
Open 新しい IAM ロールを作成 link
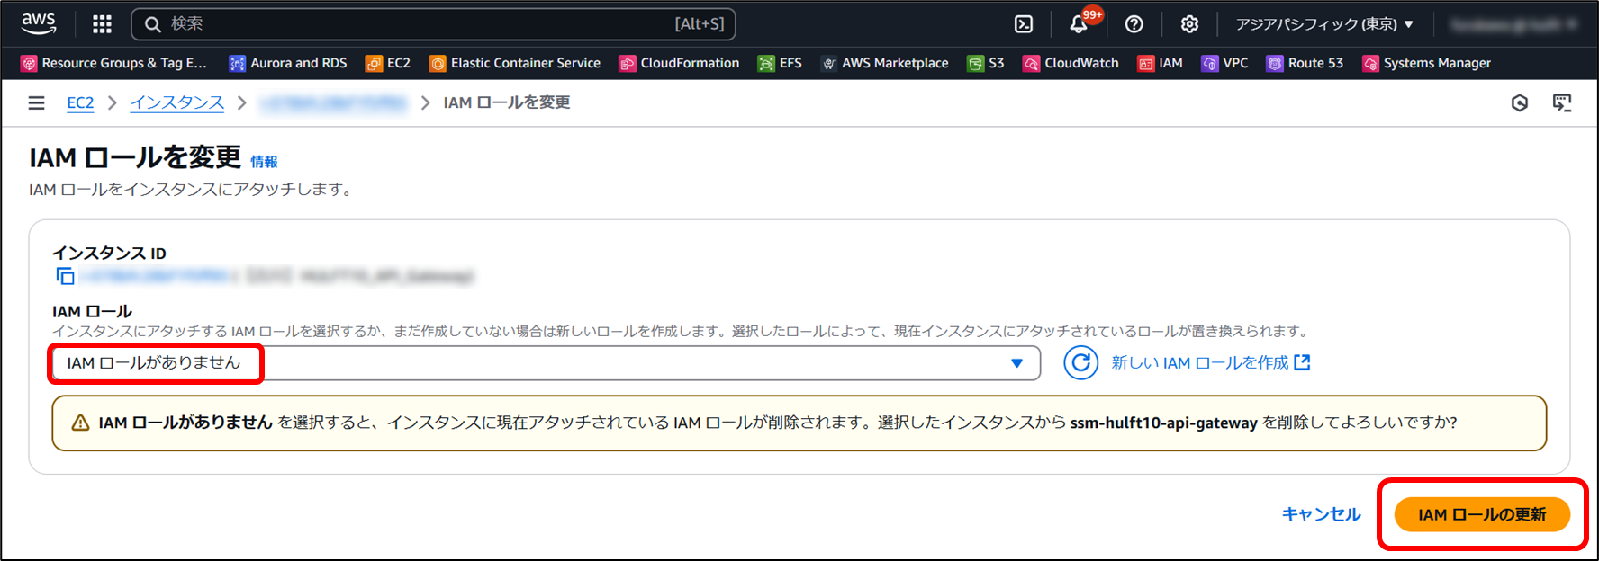[1210, 363]
